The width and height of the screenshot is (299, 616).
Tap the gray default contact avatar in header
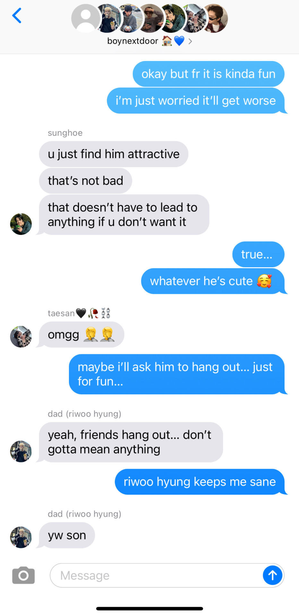pos(86,18)
